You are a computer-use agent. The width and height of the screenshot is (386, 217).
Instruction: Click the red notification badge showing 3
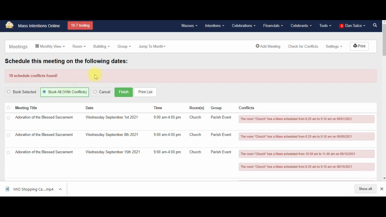[x=341, y=26]
